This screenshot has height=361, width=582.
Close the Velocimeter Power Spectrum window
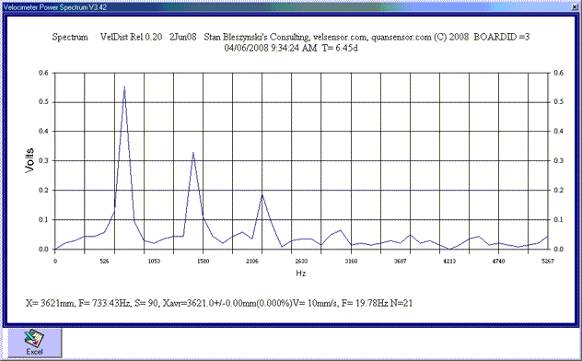tap(575, 6)
